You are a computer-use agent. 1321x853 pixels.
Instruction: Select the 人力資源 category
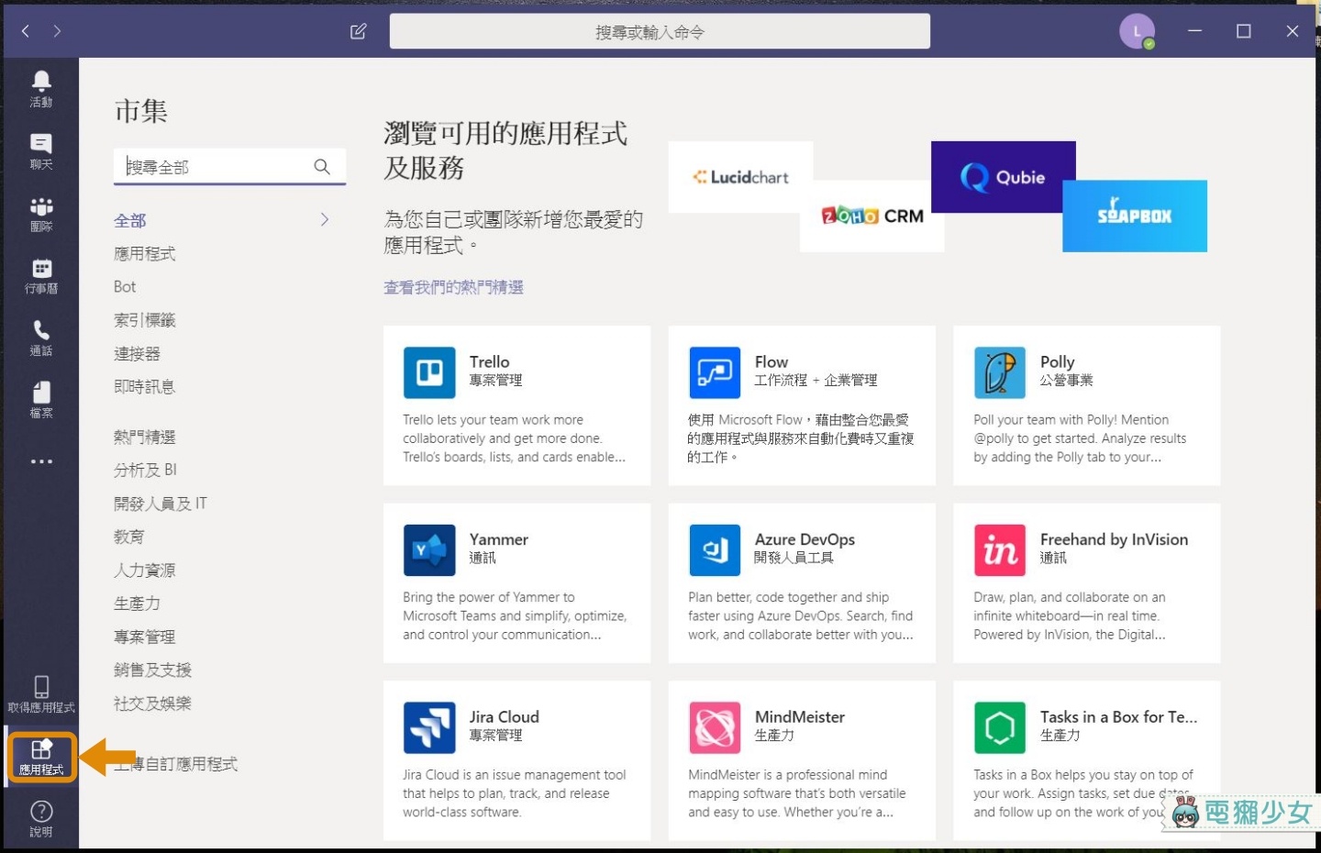(x=145, y=570)
